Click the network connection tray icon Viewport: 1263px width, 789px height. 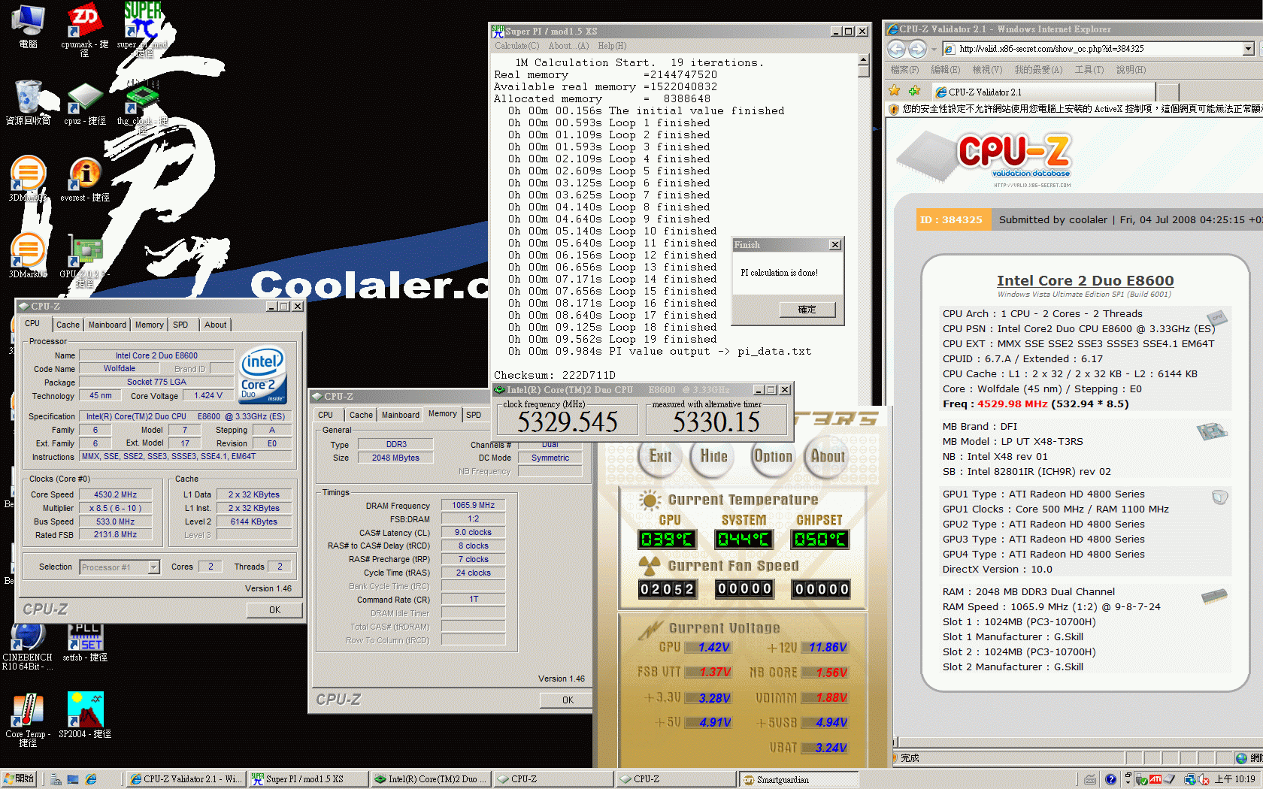[1190, 780]
